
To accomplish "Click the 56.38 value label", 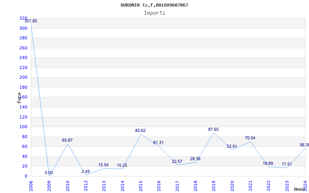I will click(304, 145).
